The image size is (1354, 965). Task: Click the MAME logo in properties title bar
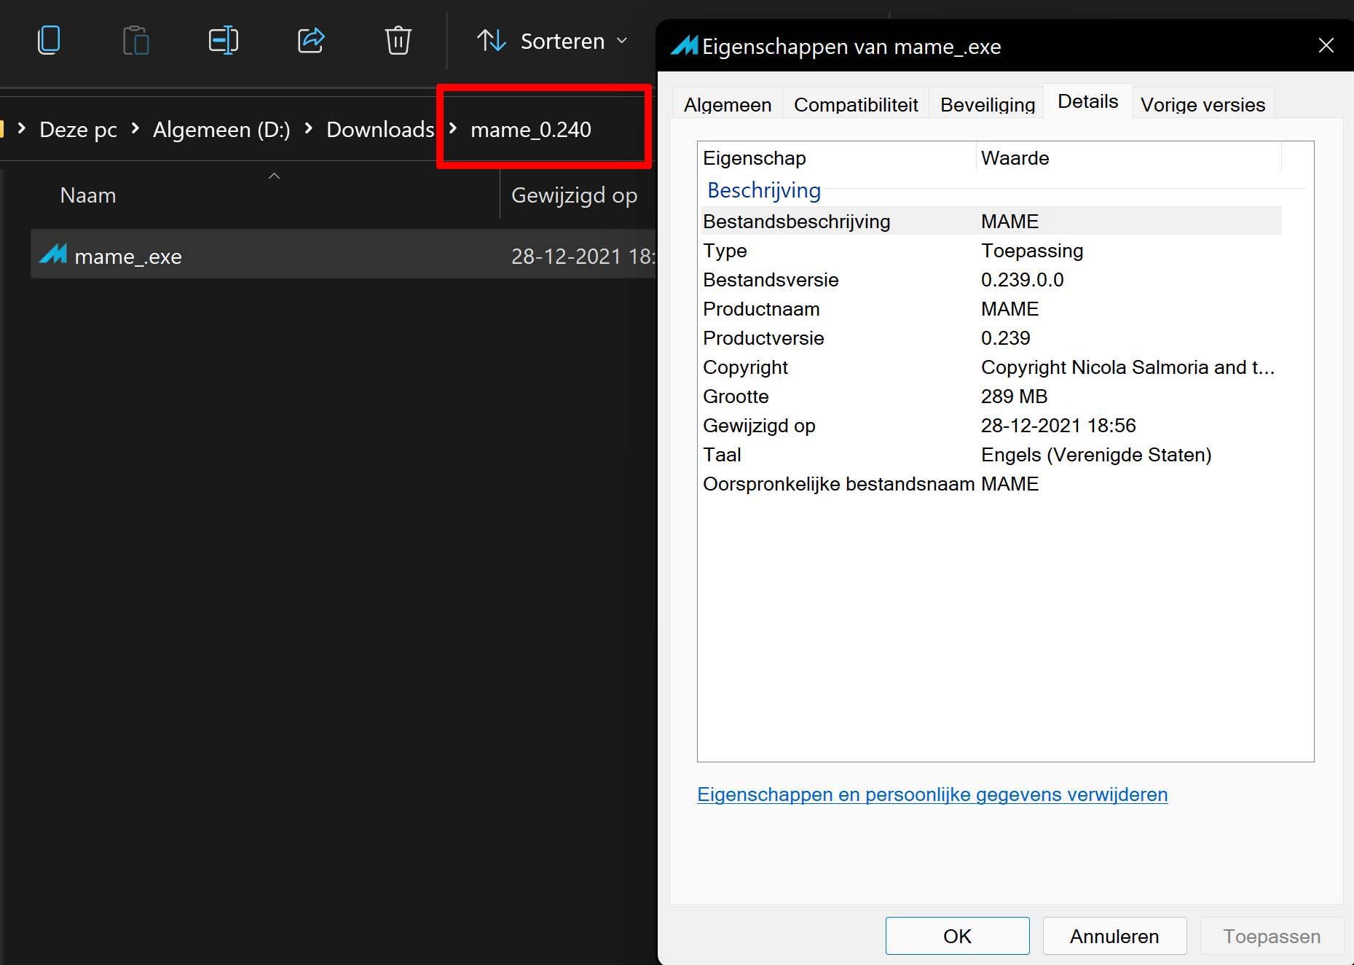point(684,46)
